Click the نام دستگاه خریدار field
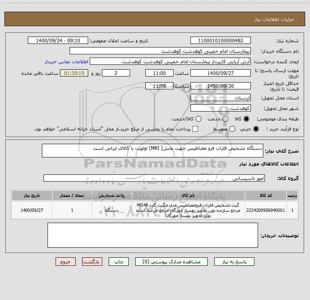 [x=160, y=51]
